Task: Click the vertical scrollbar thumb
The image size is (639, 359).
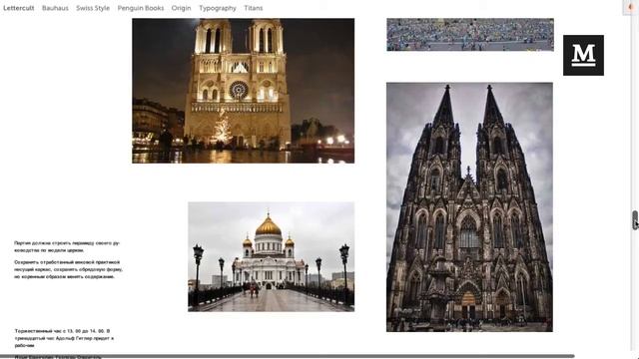Action: click(635, 220)
